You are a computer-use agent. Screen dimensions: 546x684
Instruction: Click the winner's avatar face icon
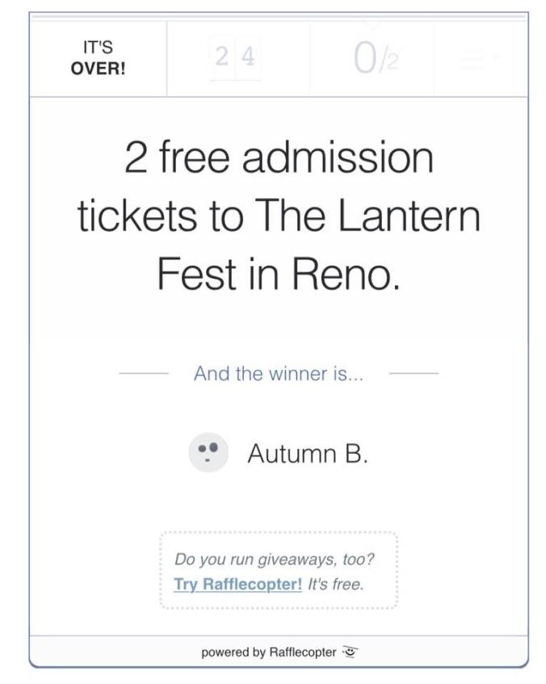[208, 453]
